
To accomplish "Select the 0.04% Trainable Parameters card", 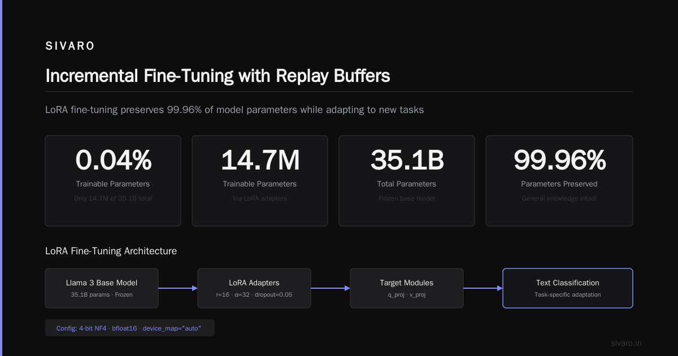I will 113,181.
